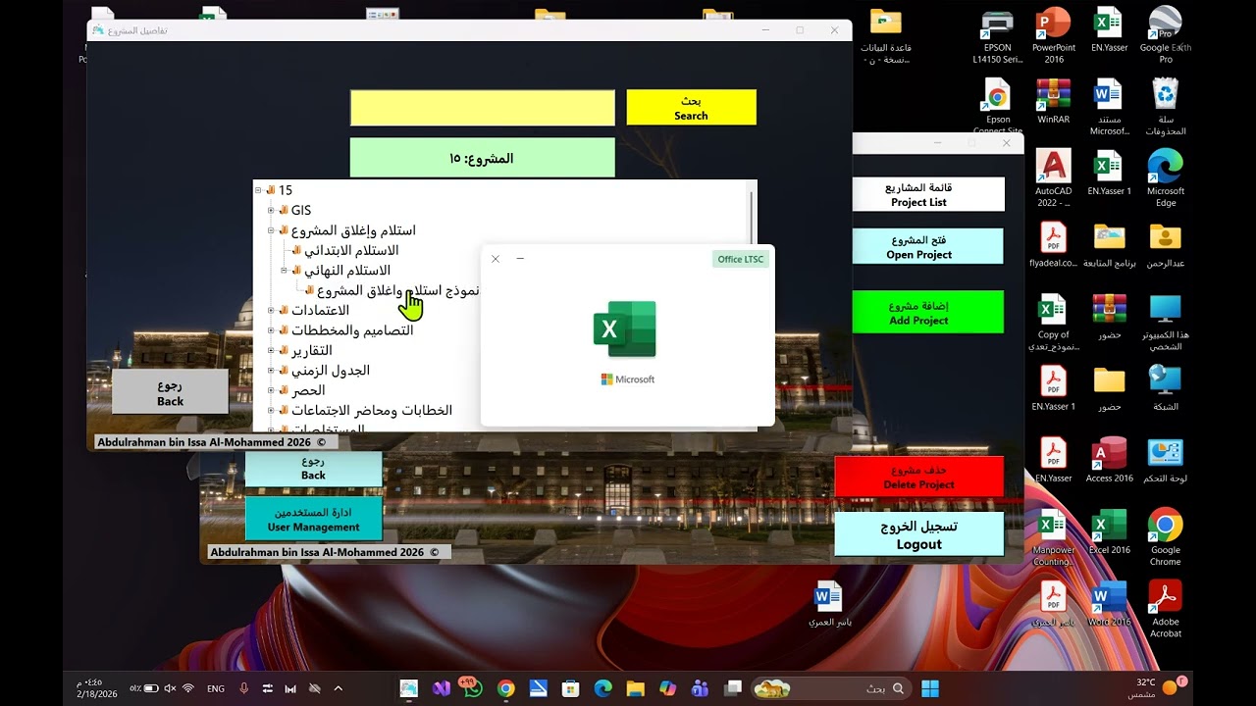
Task: Open the EPSON L14150 Series printer shortcut
Action: [x=997, y=35]
